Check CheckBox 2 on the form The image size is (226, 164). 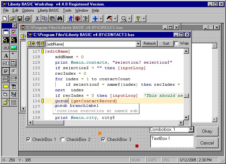click(63, 139)
